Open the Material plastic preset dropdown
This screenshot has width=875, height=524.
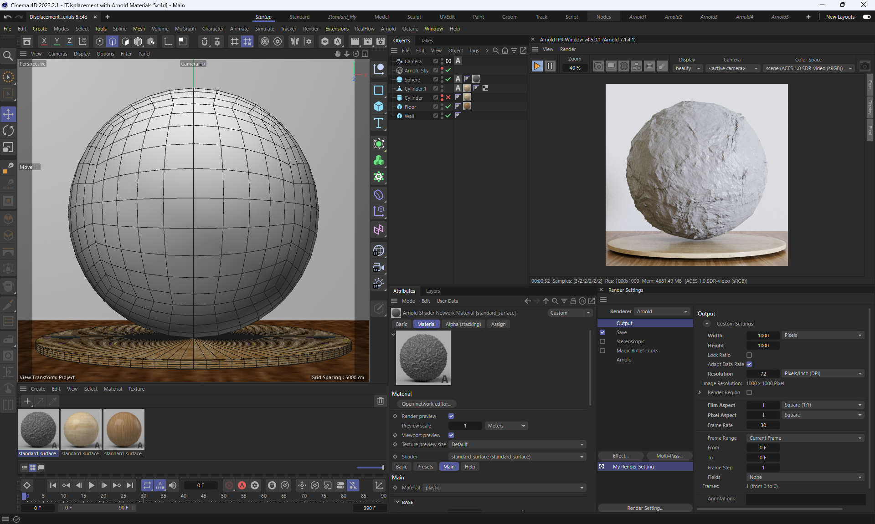coord(504,488)
